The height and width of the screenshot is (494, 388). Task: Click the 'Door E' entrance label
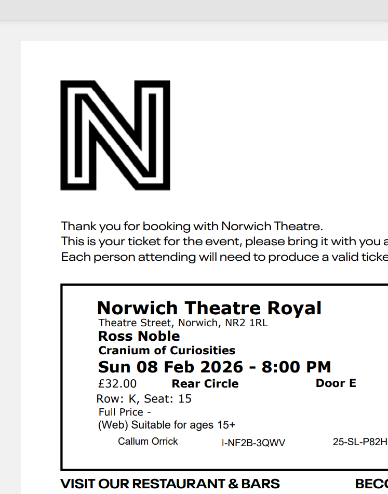[336, 383]
